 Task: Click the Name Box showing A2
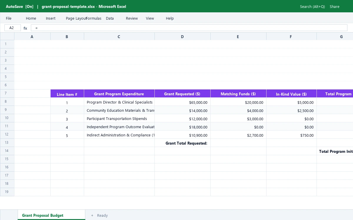[13, 28]
